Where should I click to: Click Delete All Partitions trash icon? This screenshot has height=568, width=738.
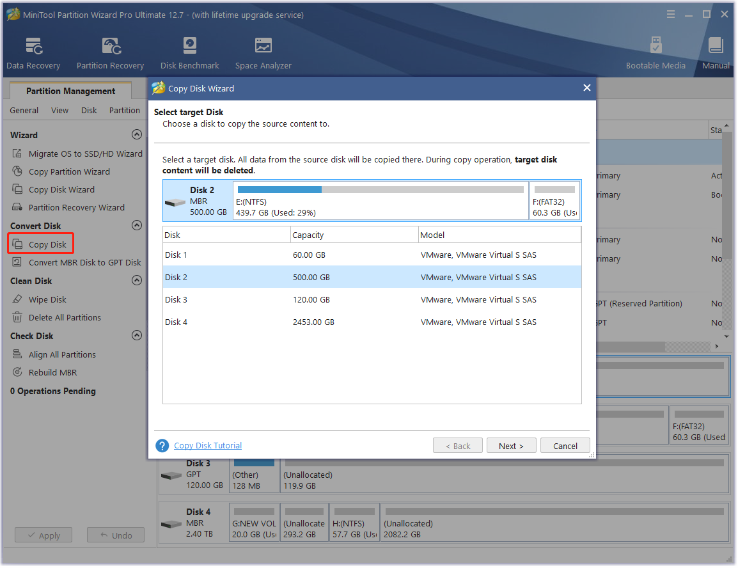coord(17,317)
